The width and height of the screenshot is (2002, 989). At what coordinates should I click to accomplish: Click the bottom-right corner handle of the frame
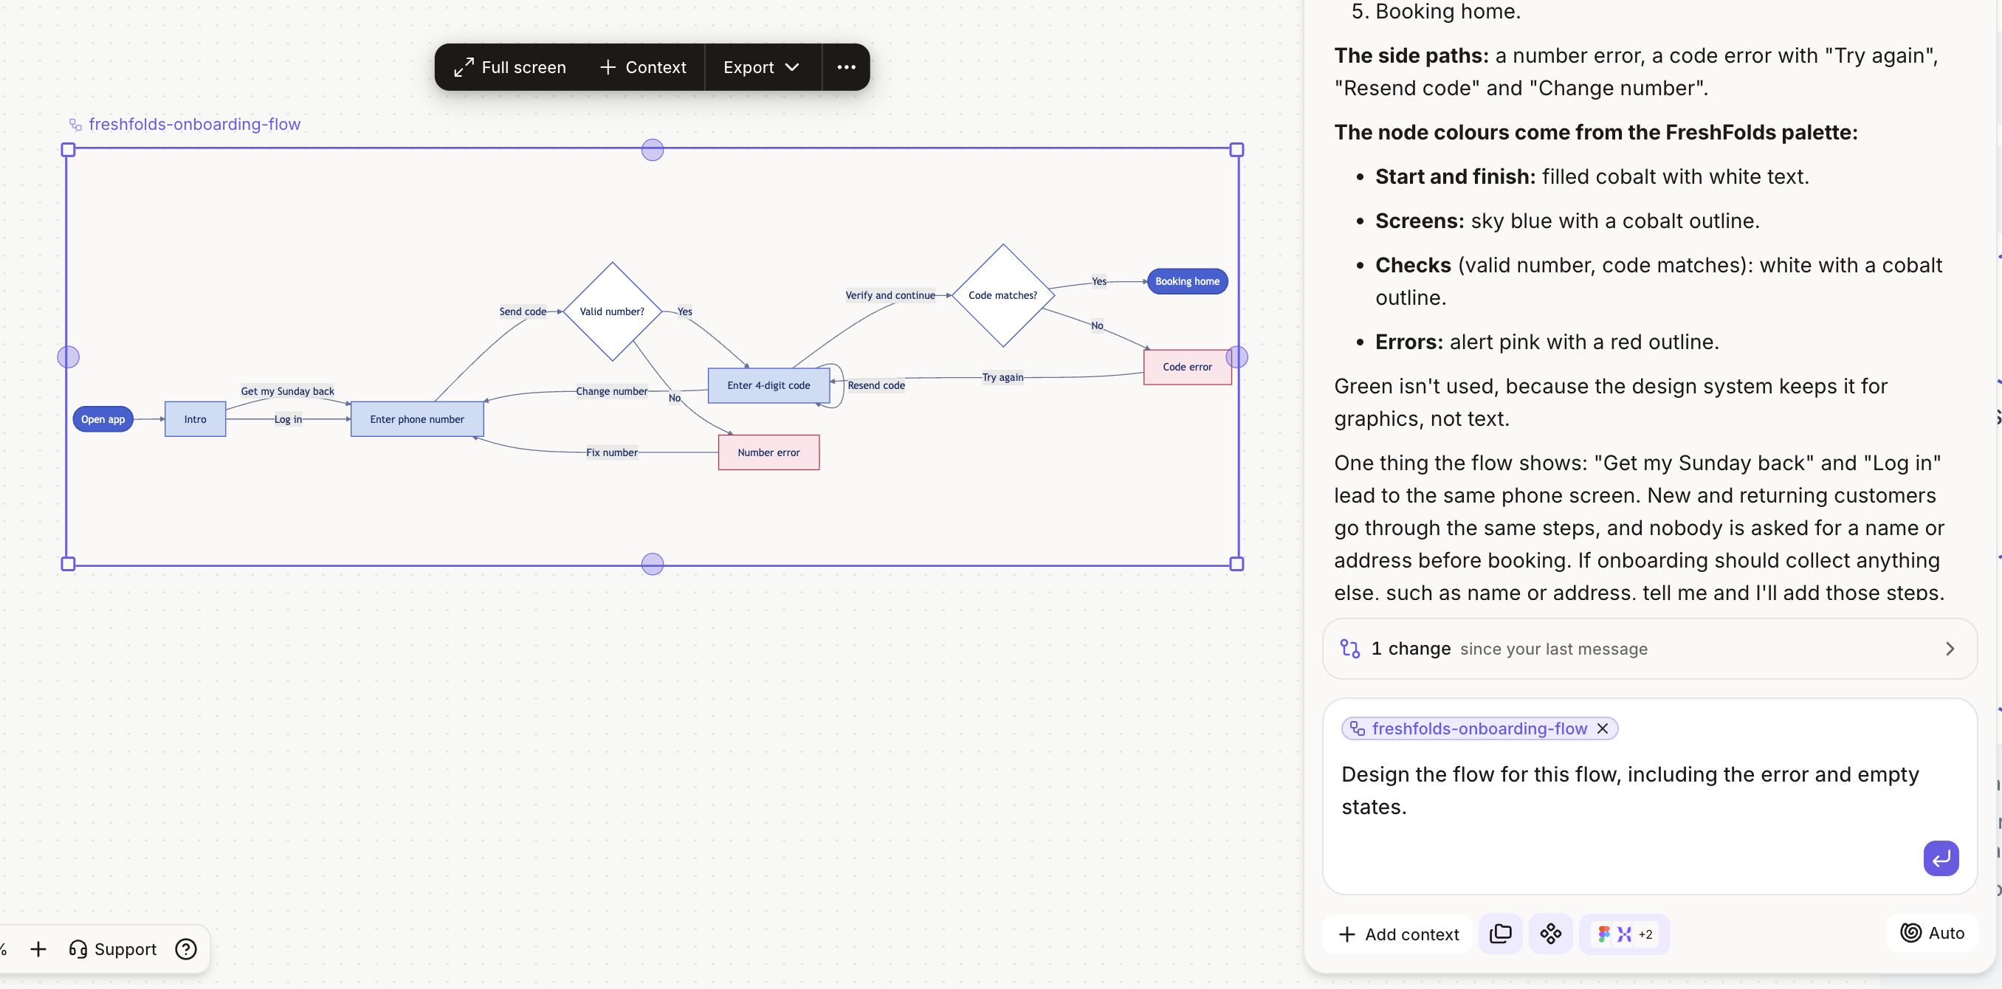click(x=1236, y=564)
